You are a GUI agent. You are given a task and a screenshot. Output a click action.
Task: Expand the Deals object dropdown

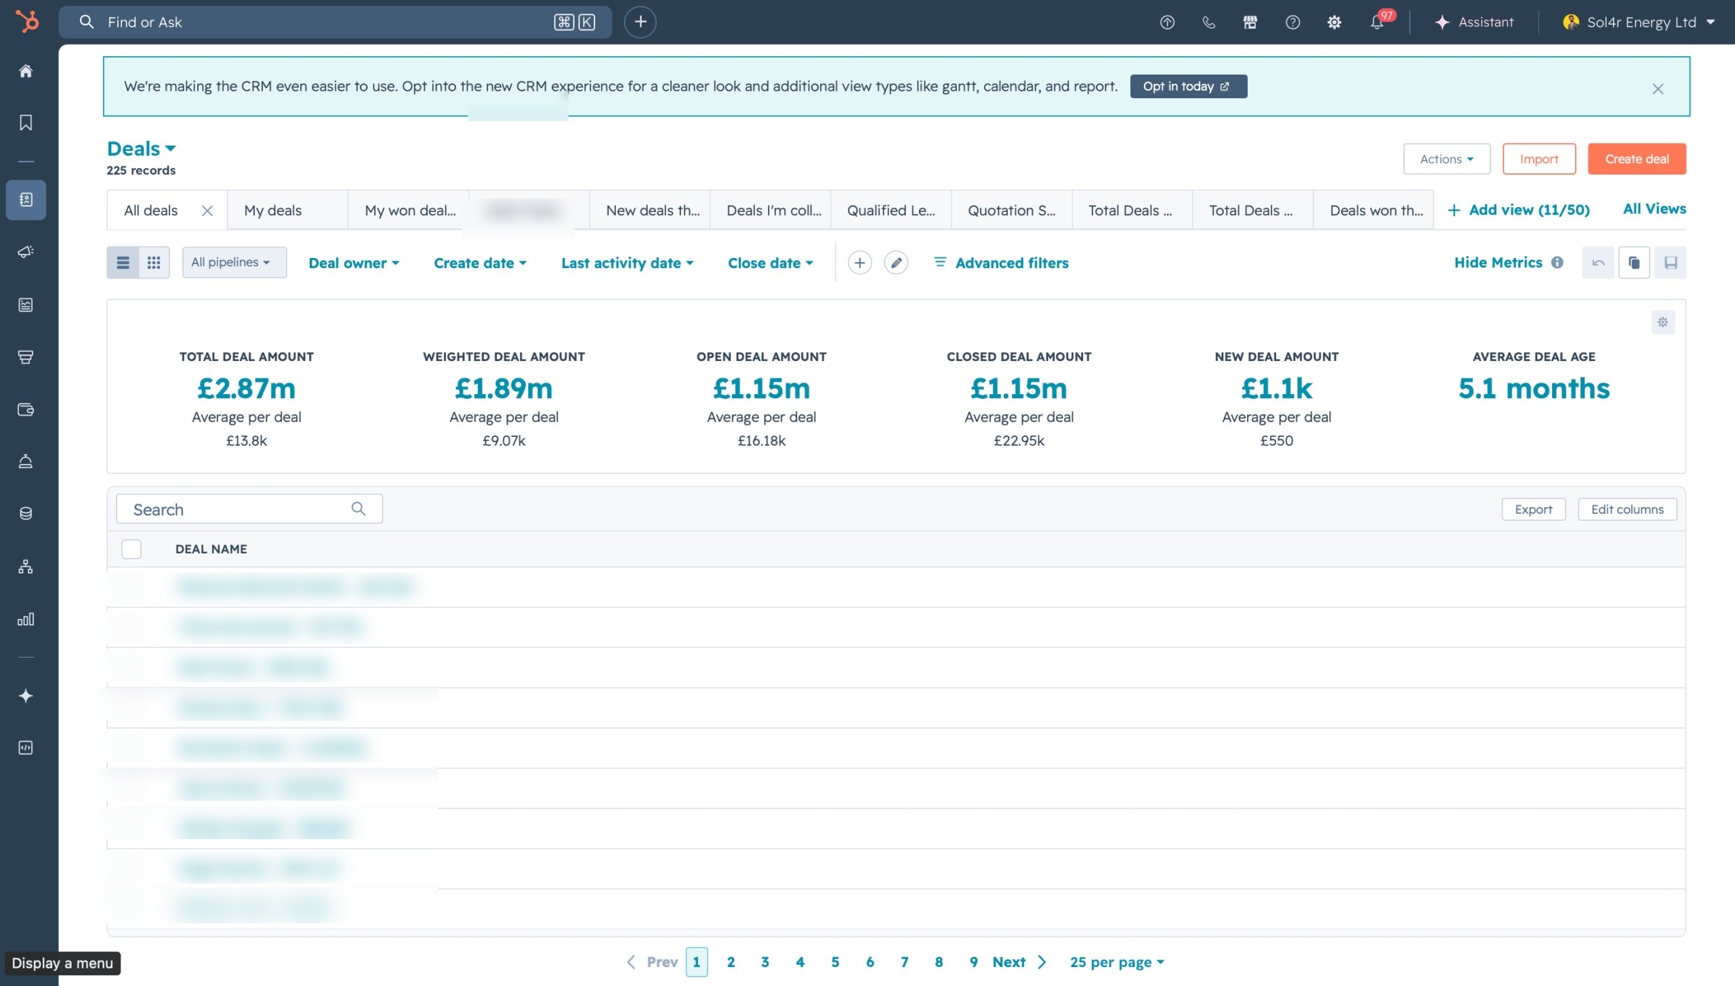[x=142, y=148]
